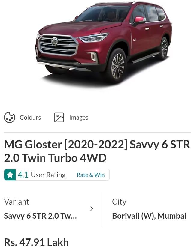Screen dimensions: 191x251
Task: Click the car's front headlight
Action: [93, 37]
